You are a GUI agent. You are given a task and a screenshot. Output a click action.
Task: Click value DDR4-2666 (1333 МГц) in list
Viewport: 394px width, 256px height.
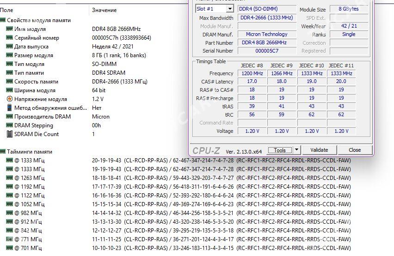tap(120, 82)
